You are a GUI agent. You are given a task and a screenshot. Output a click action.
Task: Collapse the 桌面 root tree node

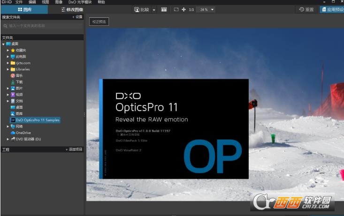point(3,44)
